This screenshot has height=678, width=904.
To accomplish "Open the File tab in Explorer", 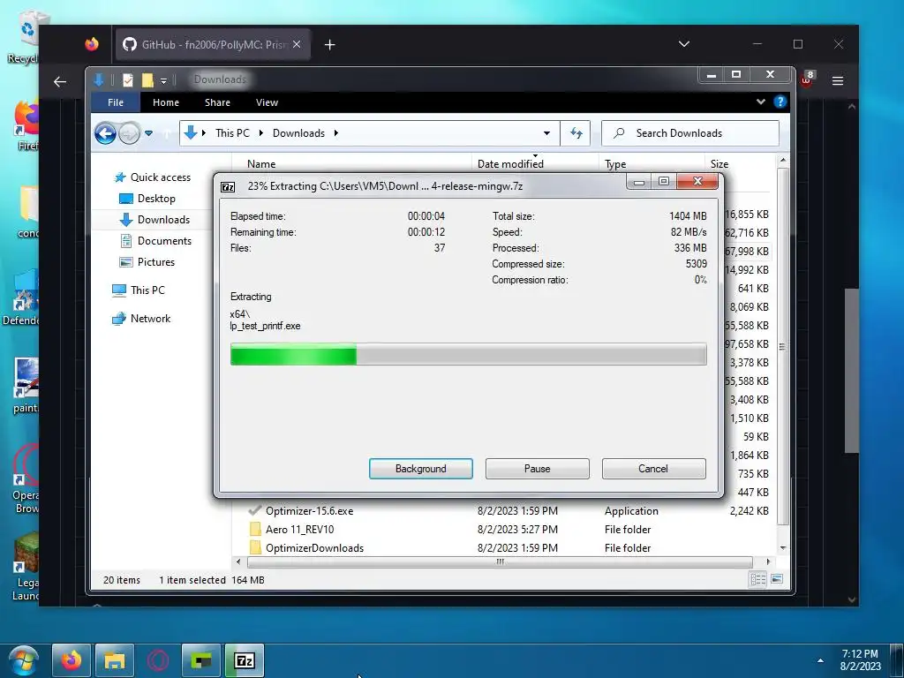I will pos(116,102).
